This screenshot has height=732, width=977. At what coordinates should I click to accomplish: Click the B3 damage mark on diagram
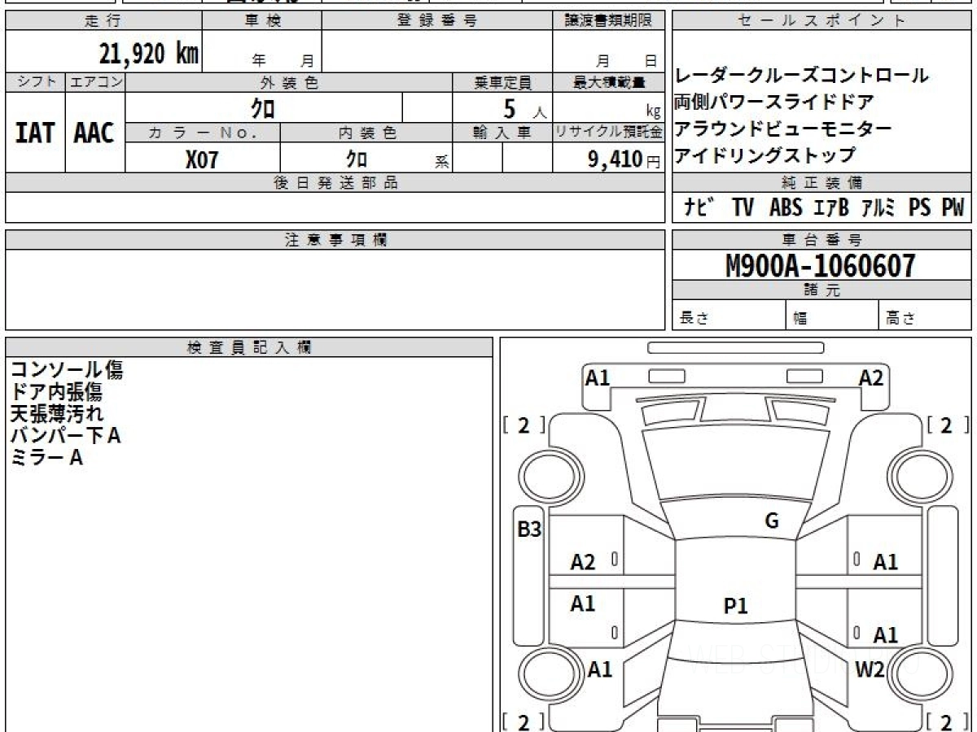tap(530, 529)
